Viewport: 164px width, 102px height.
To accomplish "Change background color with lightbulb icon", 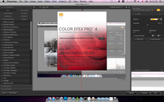I will pos(126,7).
